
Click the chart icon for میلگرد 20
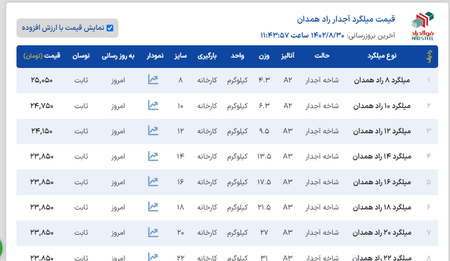coord(153,232)
